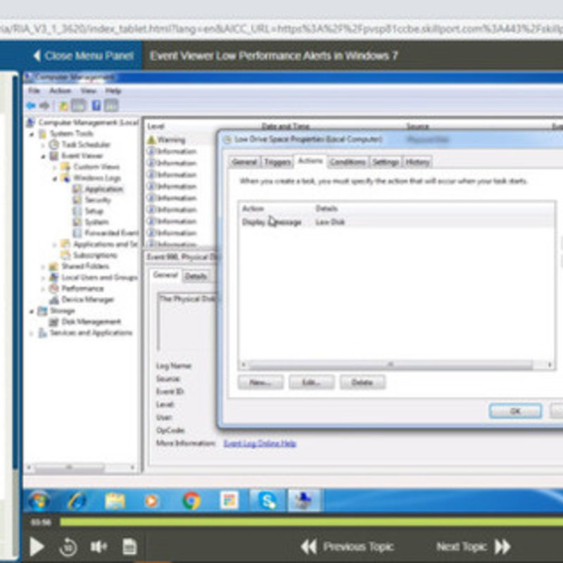This screenshot has width=563, height=563.
Task: Click the blue Help toolbar icon
Action: [96, 106]
